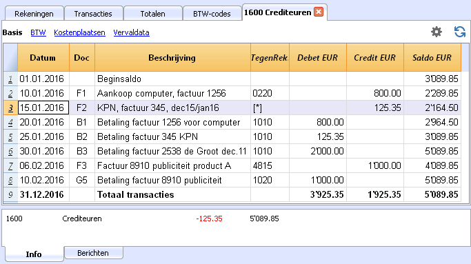This screenshot has height=264, width=471.
Task: Click the TegenRek cell '4815'
Action: pyautogui.click(x=270, y=165)
